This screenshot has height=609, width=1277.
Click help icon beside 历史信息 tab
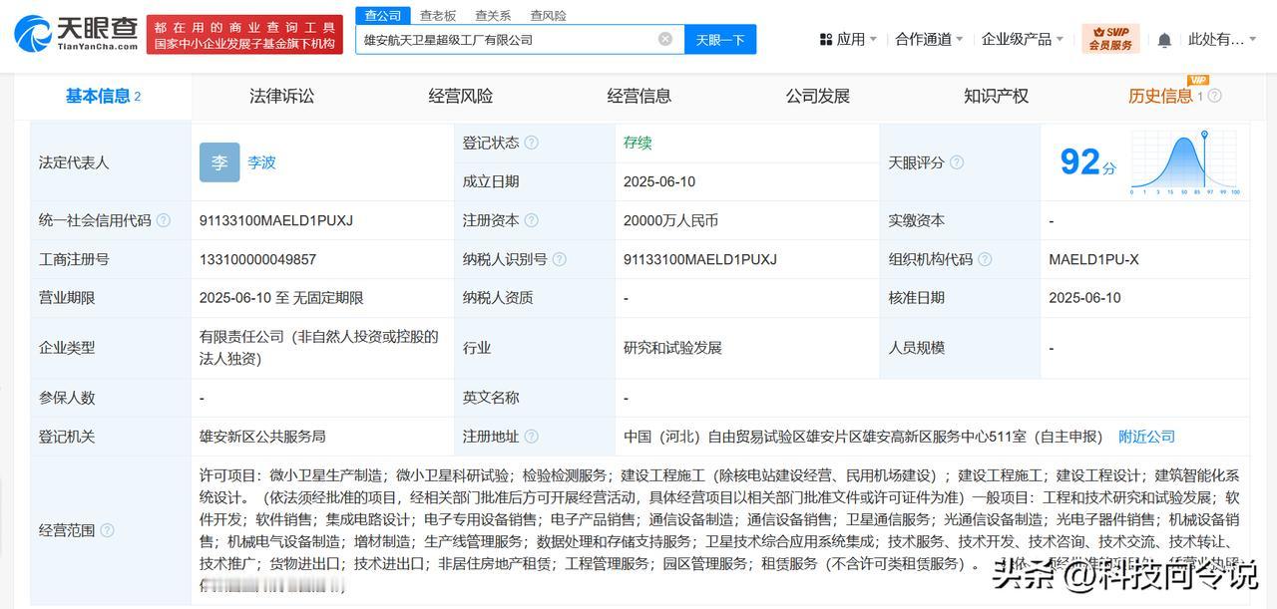1215,96
